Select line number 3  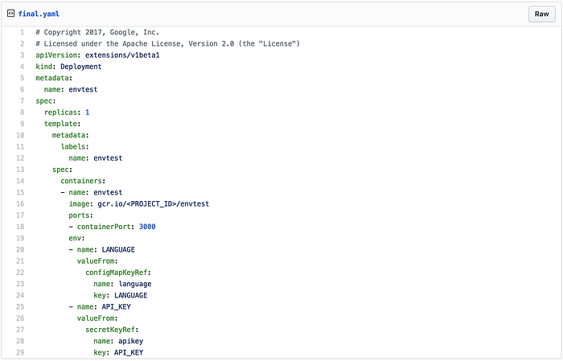23,55
